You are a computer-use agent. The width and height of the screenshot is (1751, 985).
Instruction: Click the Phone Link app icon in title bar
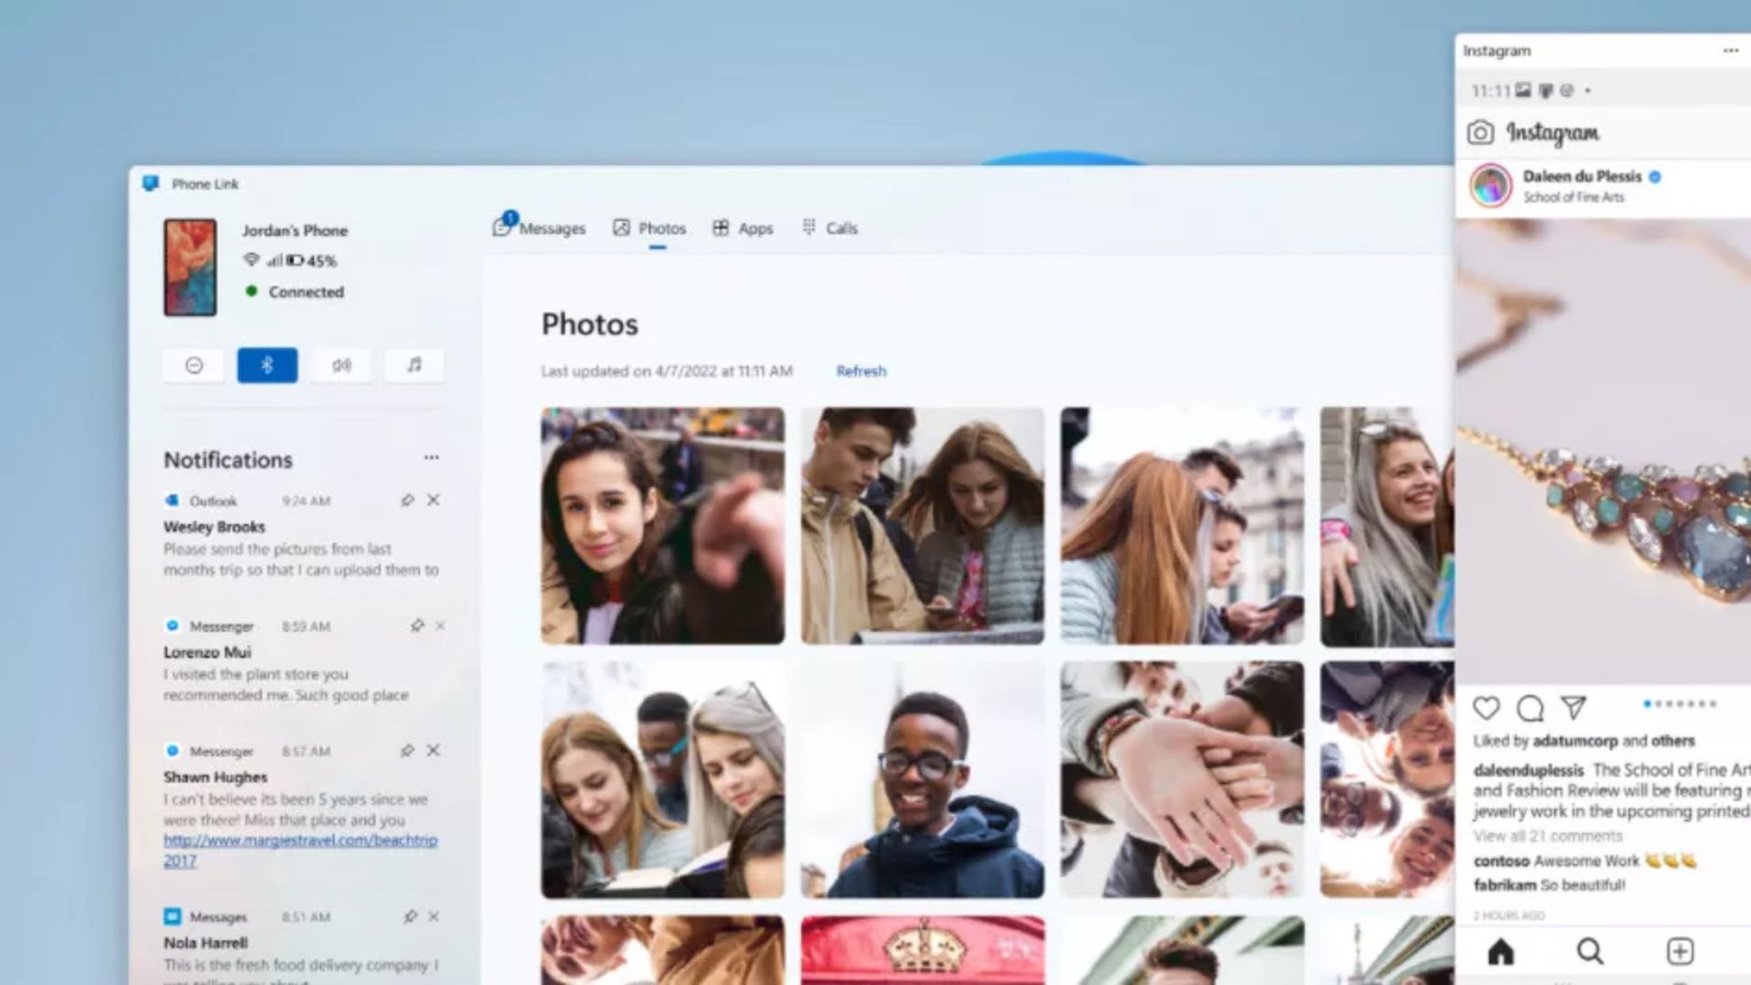coord(150,183)
